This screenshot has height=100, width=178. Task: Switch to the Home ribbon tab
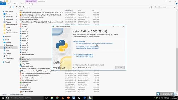click(9, 4)
